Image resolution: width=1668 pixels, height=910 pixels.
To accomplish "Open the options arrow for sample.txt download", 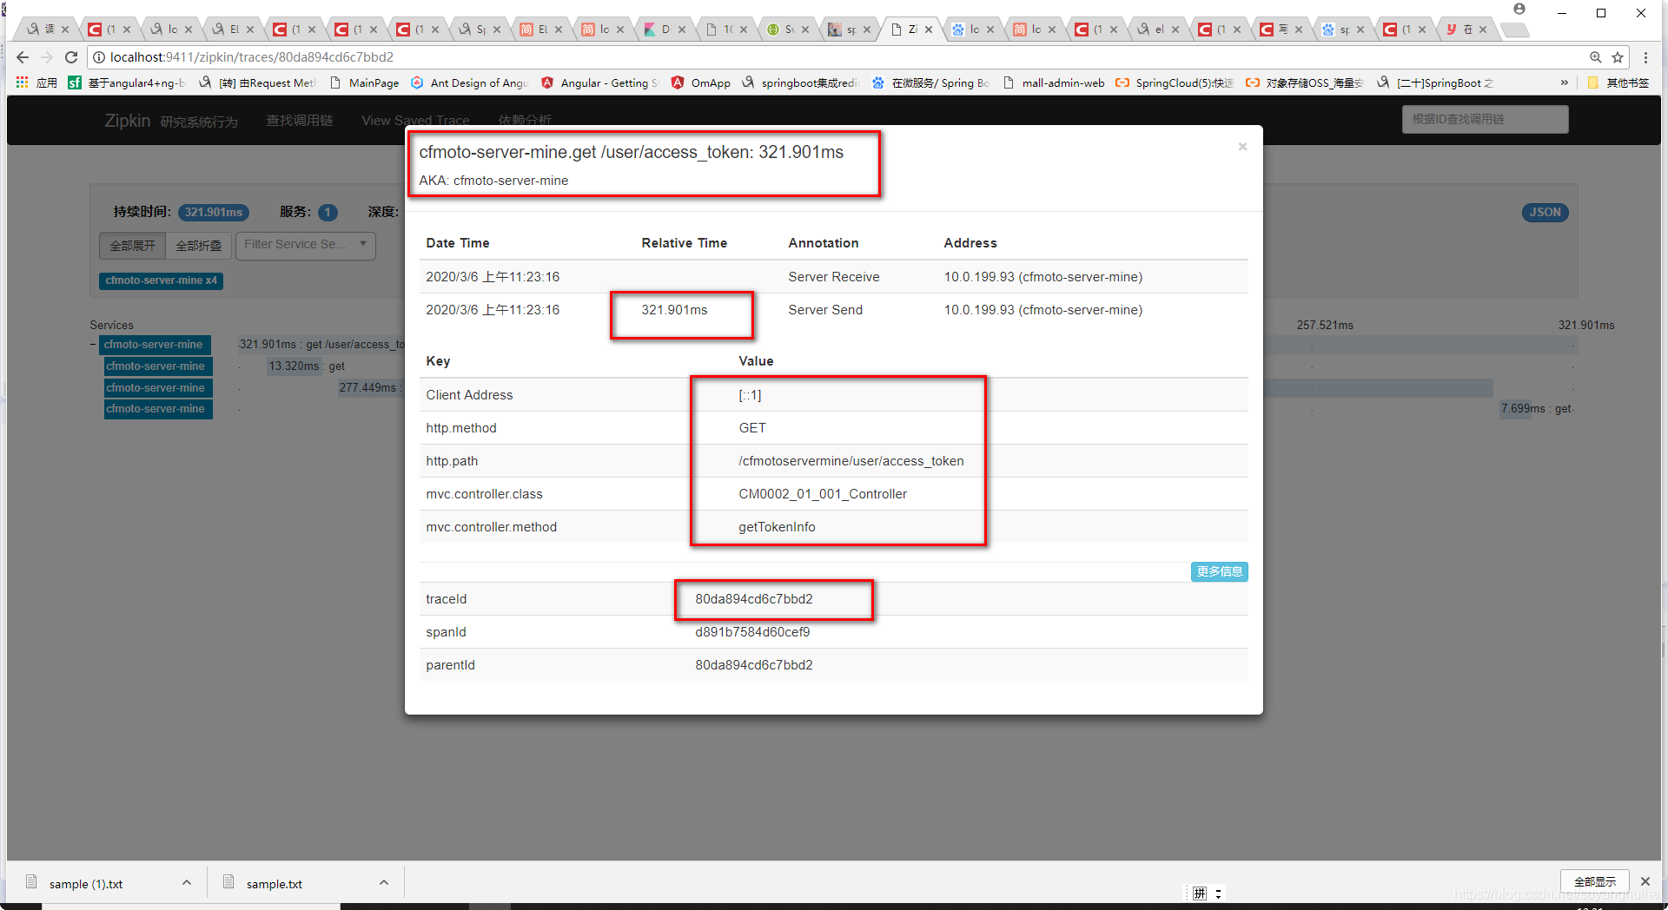I will (x=383, y=882).
